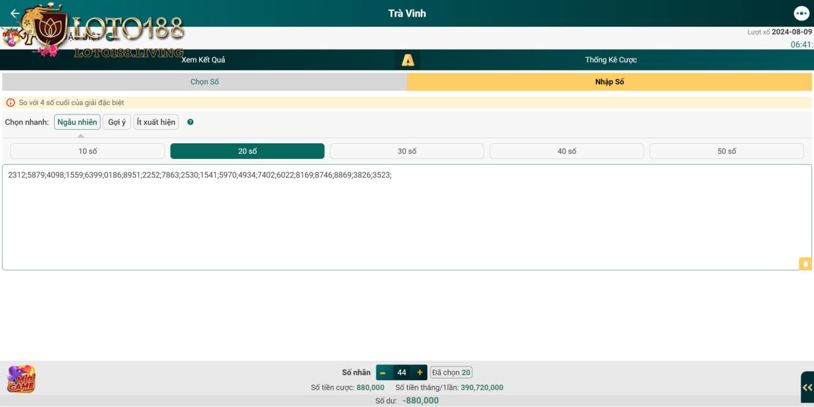
Task: Expand the side panel with double chevron
Action: tap(807, 387)
